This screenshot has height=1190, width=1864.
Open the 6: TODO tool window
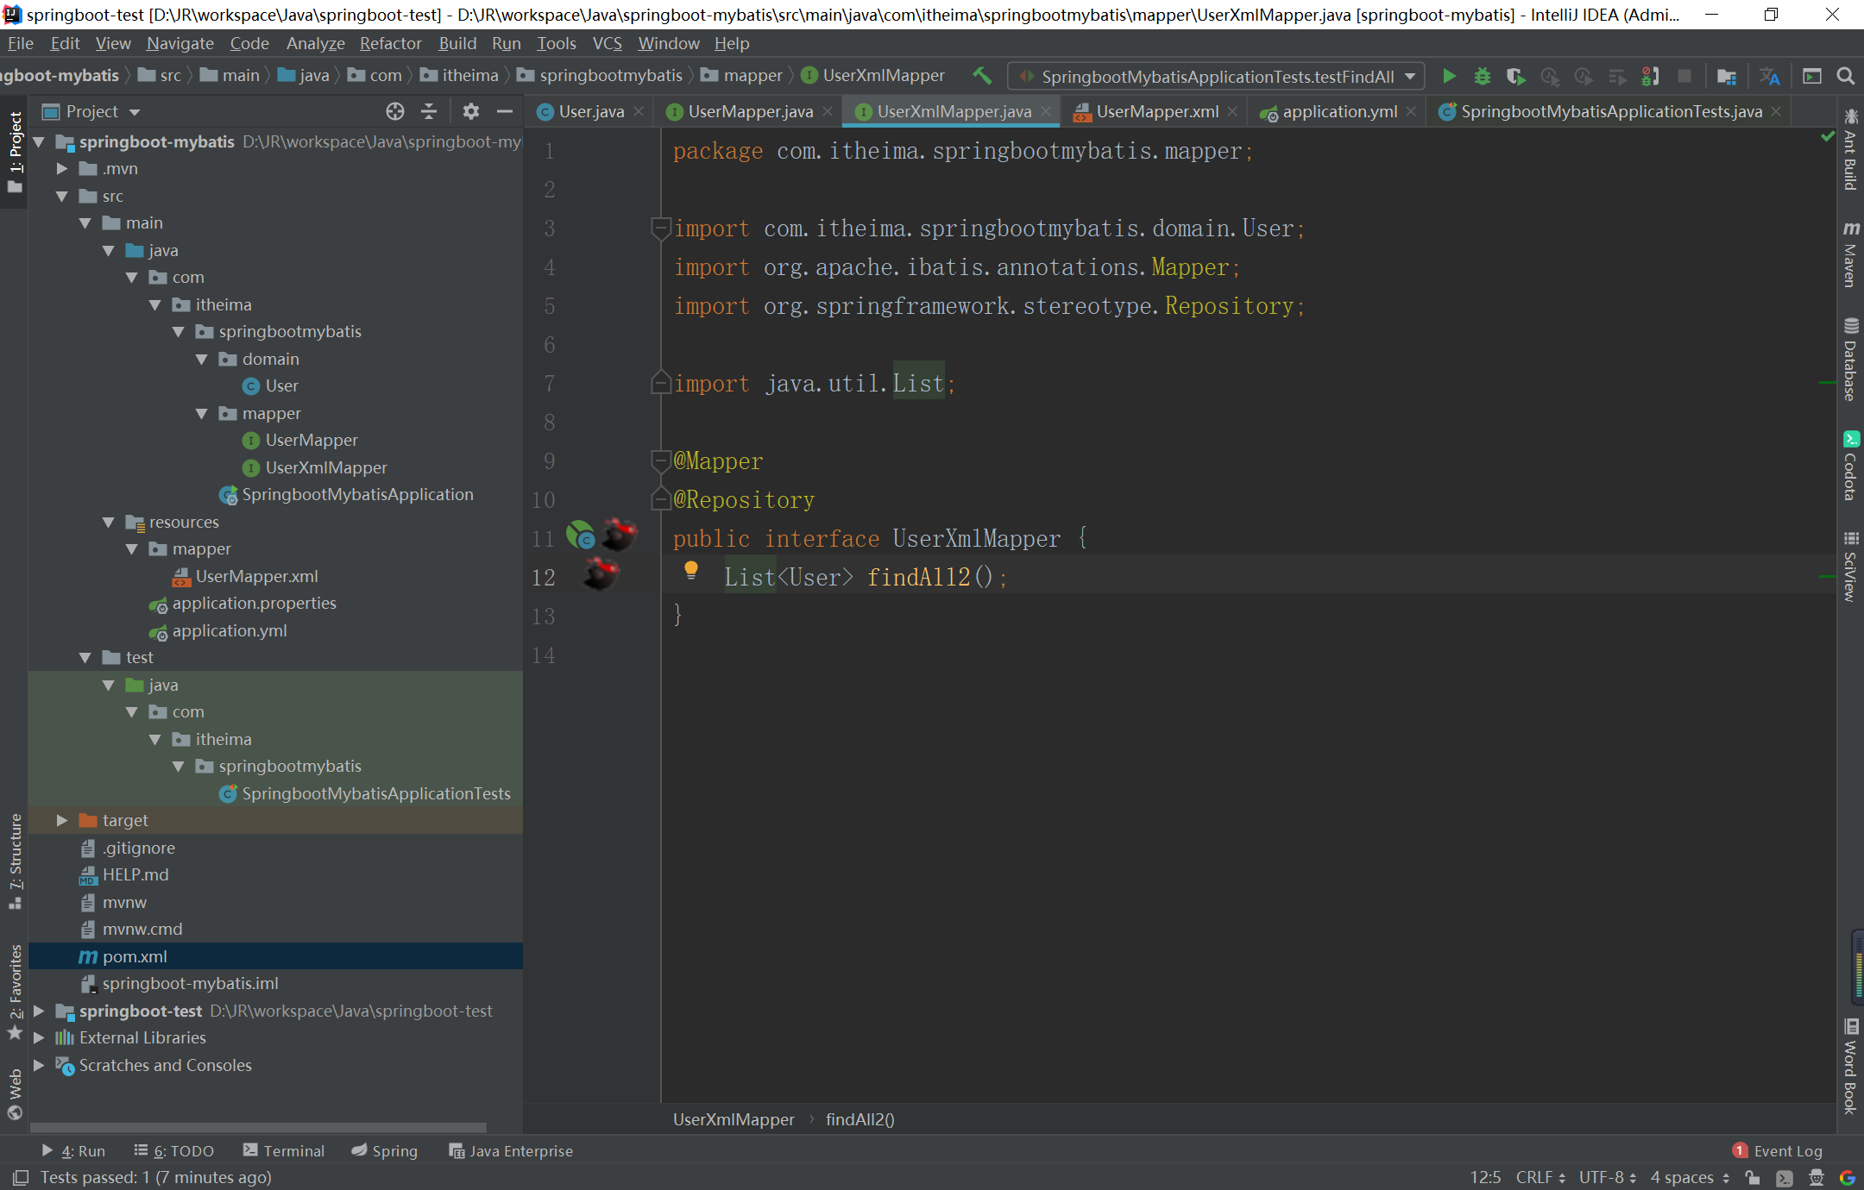pyautogui.click(x=174, y=1151)
